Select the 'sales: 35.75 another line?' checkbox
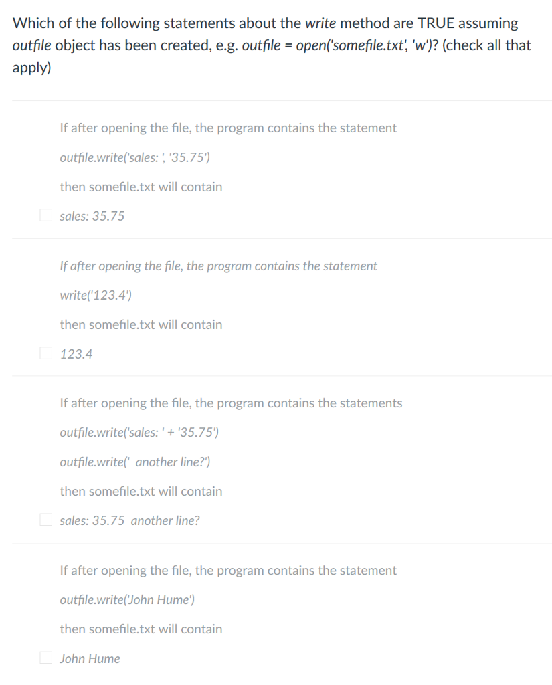This screenshot has height=685, width=552. tap(46, 519)
